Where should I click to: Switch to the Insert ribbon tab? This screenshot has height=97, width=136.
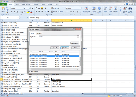click(17, 4)
